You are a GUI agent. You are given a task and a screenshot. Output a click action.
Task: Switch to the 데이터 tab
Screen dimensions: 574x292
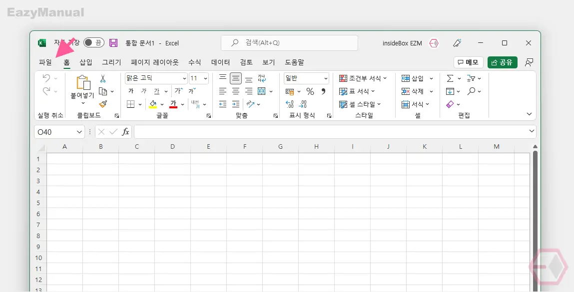[221, 62]
